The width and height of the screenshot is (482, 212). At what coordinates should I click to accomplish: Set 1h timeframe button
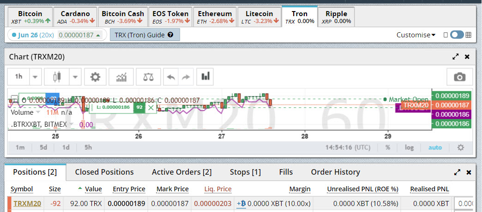19,77
